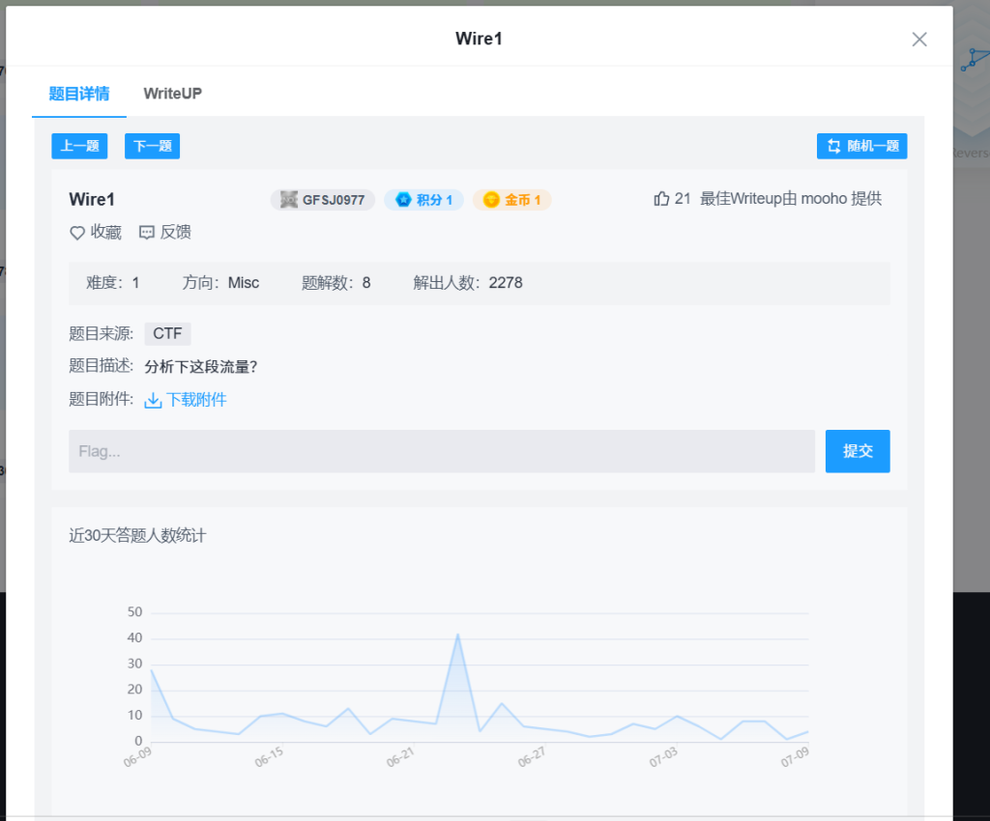Click the gold coin badge icon

pos(491,200)
